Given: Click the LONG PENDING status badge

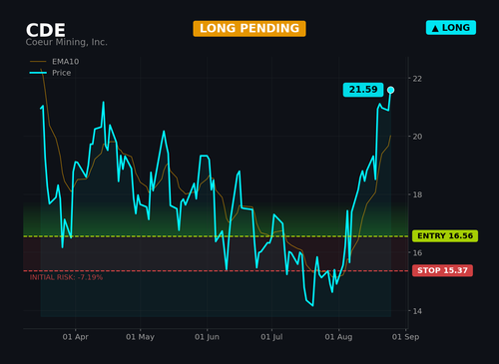Looking at the screenshot, I should coord(249,29).
